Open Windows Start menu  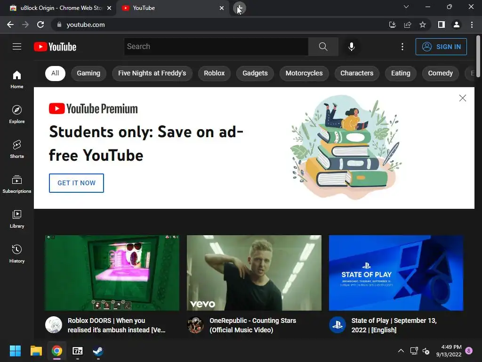(x=15, y=351)
